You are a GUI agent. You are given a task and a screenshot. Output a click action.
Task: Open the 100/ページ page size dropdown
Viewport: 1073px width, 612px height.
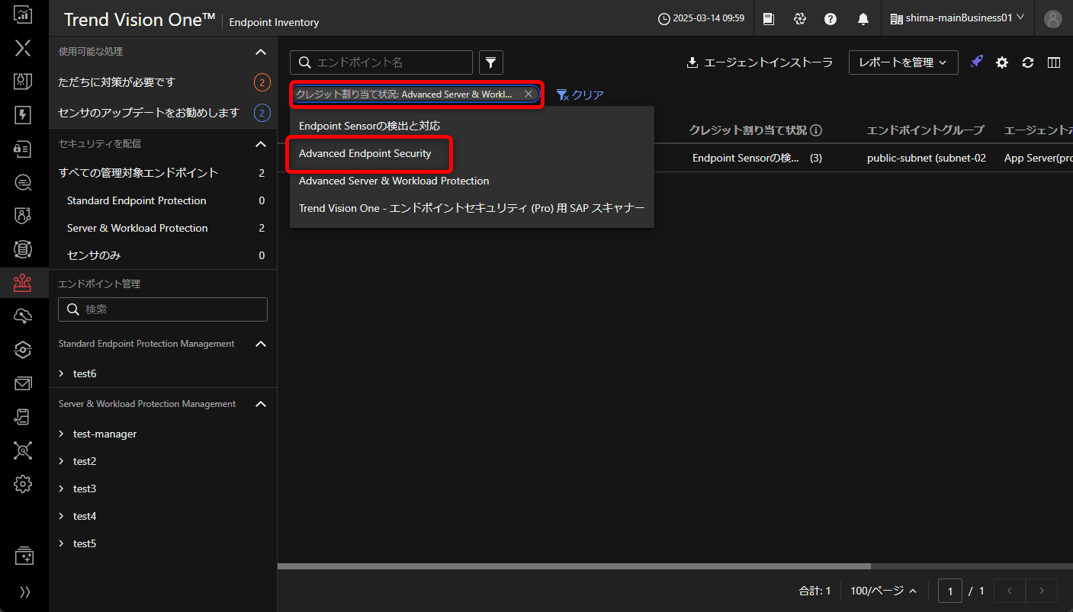click(883, 591)
